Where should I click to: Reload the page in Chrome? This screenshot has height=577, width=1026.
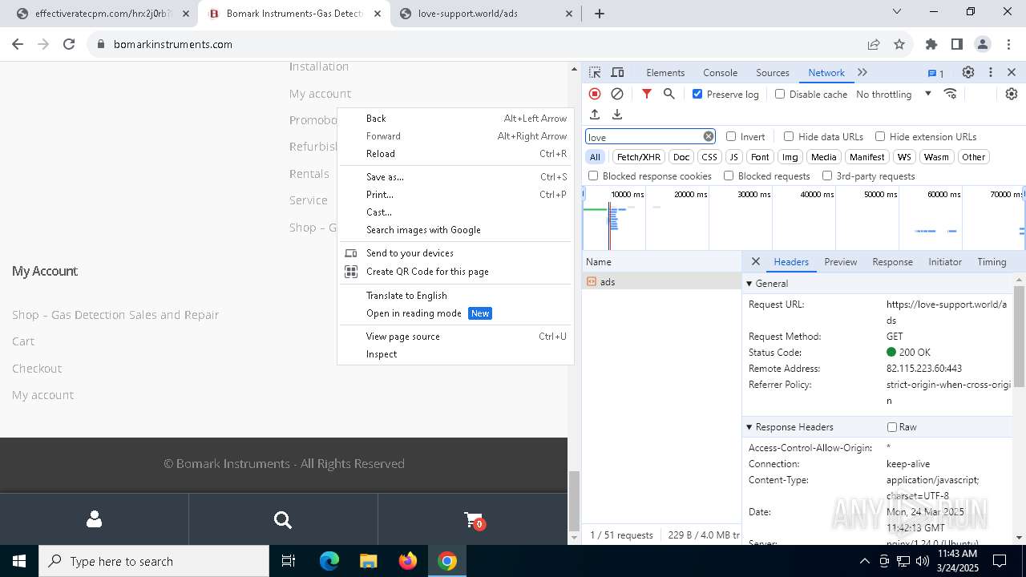(x=69, y=44)
